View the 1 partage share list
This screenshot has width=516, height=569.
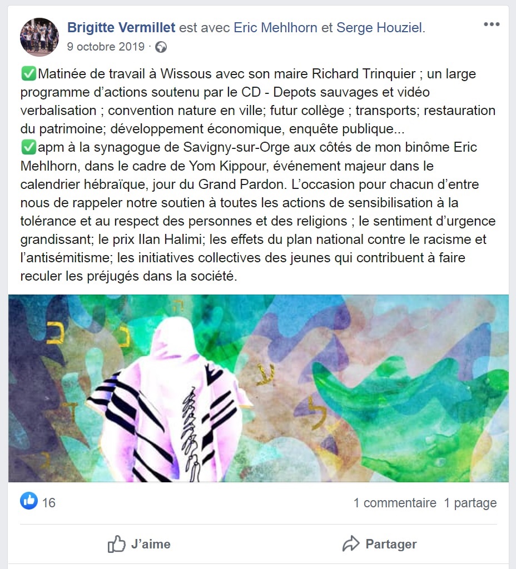coord(470,503)
